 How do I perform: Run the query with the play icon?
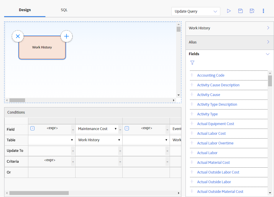tap(229, 11)
